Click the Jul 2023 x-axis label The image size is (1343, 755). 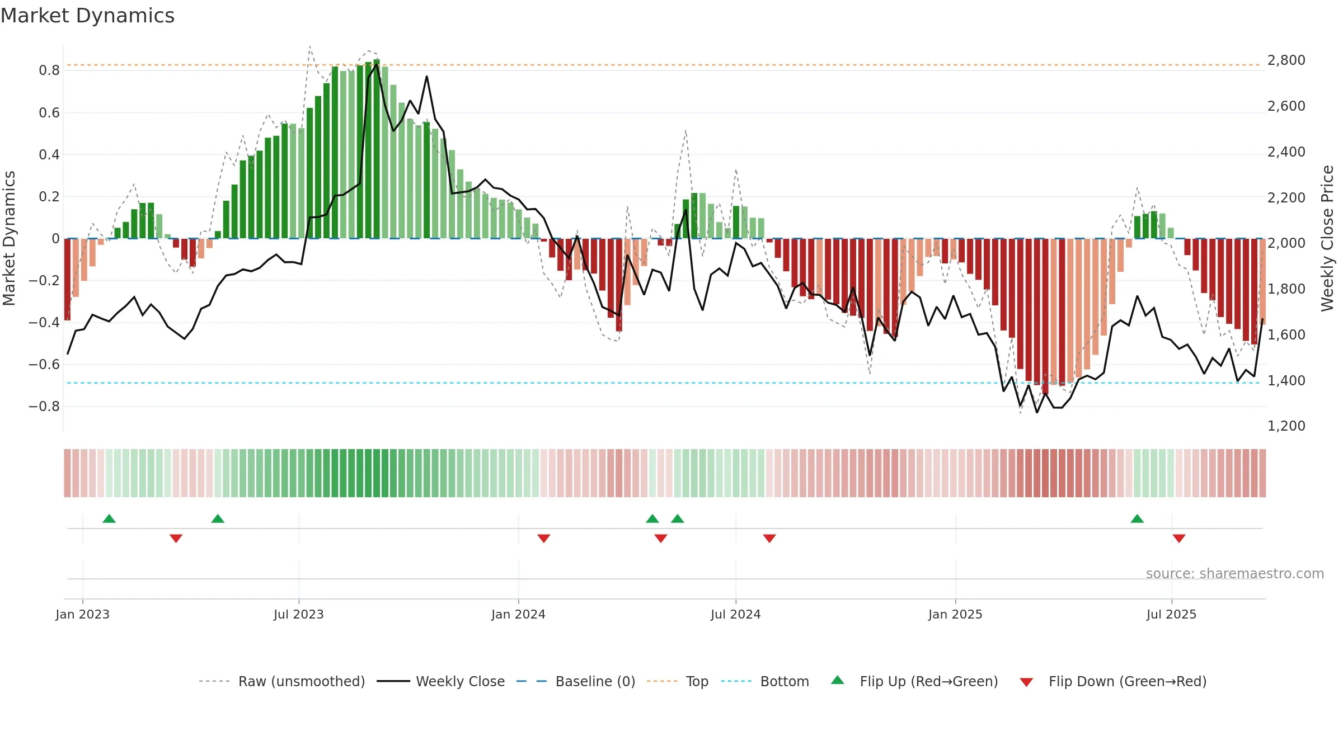(x=299, y=614)
